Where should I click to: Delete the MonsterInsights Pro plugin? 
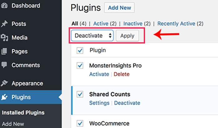121,74
